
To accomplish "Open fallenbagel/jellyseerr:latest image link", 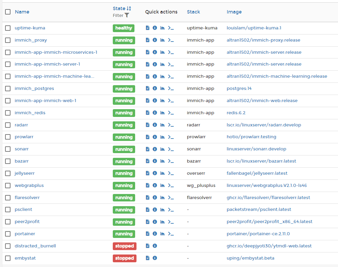I will click(x=257, y=173).
